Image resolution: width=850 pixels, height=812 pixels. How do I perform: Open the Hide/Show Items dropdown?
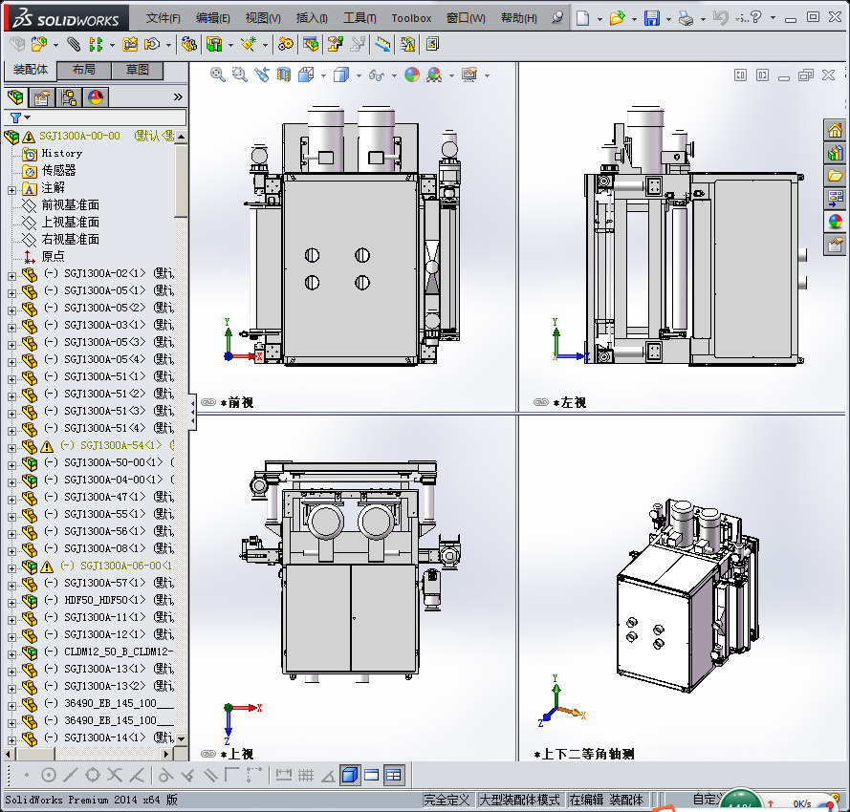pyautogui.click(x=393, y=74)
